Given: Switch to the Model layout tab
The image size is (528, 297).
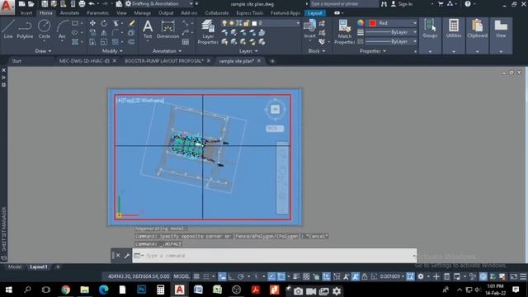Looking at the screenshot, I should [x=15, y=266].
